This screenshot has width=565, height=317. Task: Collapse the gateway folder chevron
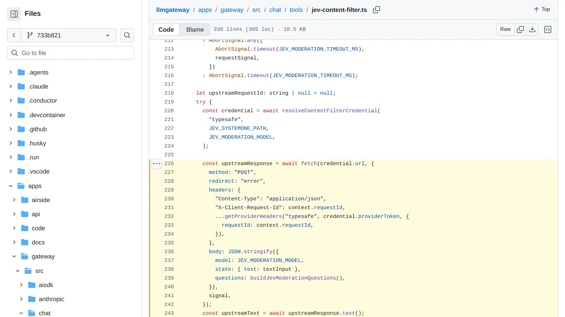click(14, 256)
